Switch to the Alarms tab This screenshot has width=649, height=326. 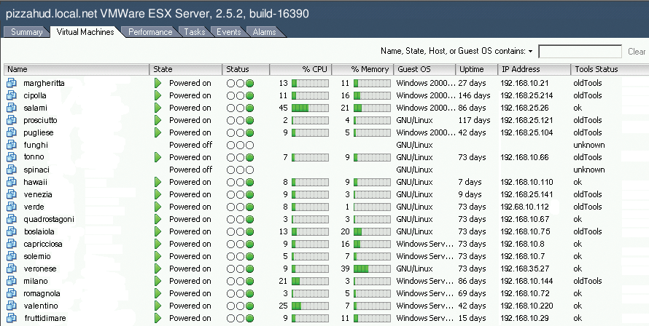[x=264, y=32]
